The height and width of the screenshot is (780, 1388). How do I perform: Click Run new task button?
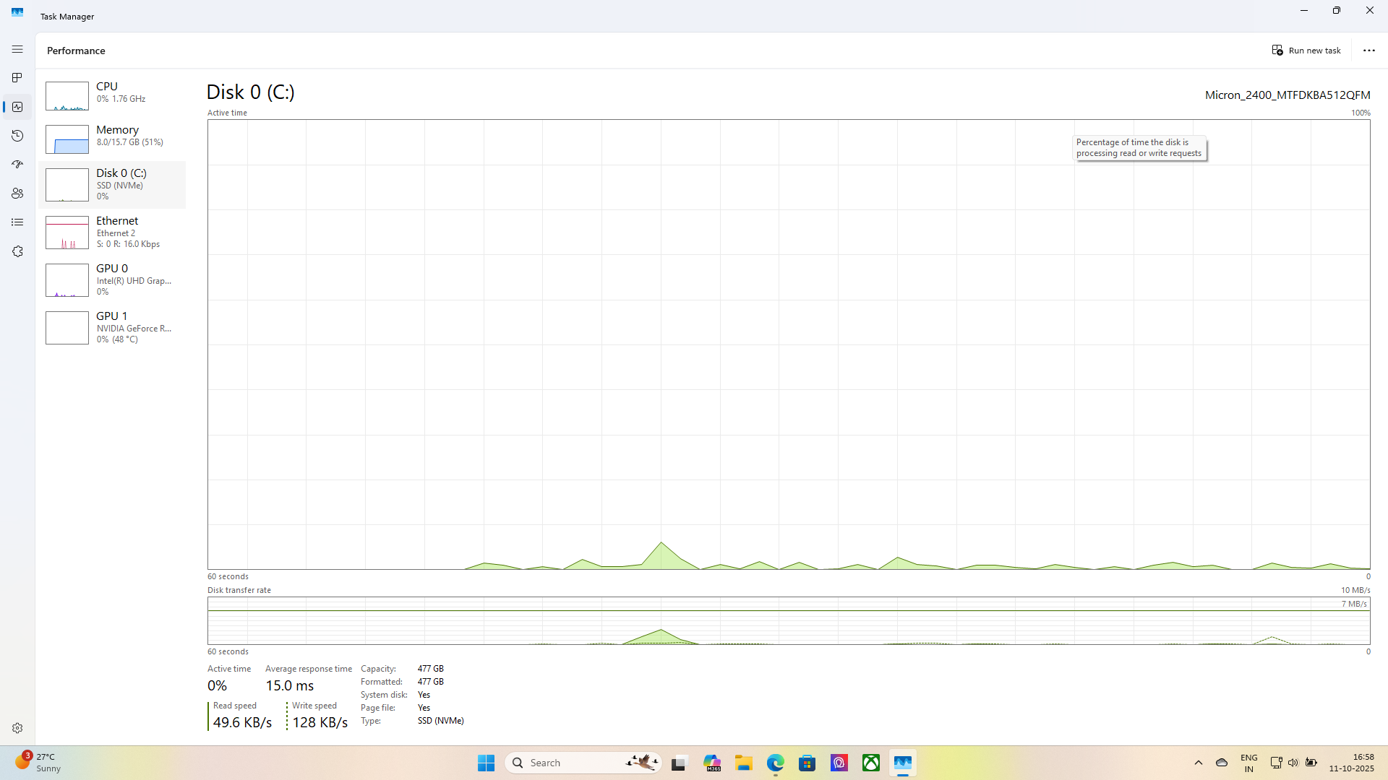[x=1306, y=51]
